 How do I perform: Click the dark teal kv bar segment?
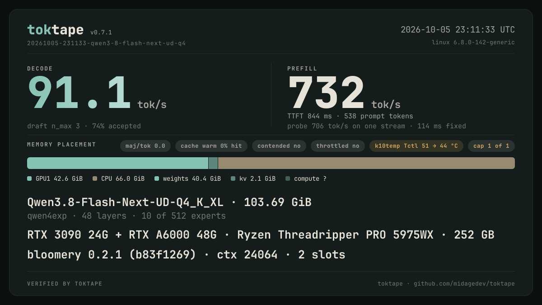(x=213, y=163)
